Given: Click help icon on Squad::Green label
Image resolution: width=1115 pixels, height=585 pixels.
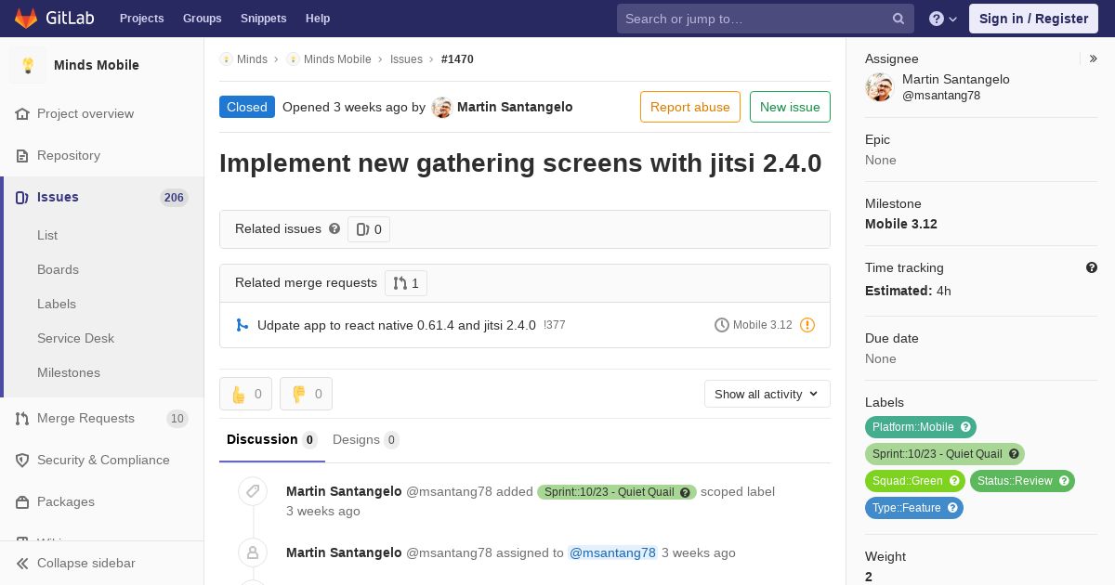Looking at the screenshot, I should pyautogui.click(x=954, y=481).
